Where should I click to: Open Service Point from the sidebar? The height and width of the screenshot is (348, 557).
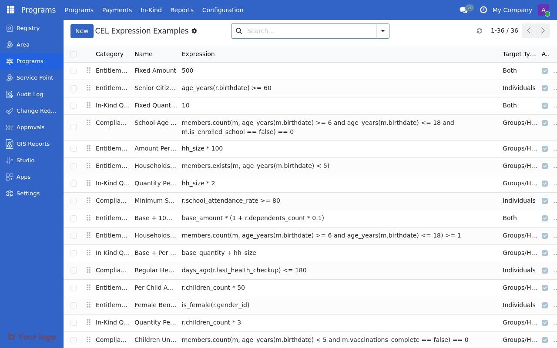coord(34,77)
